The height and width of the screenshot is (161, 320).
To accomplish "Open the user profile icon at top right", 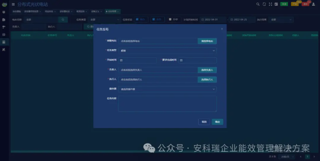I will pos(314,4).
